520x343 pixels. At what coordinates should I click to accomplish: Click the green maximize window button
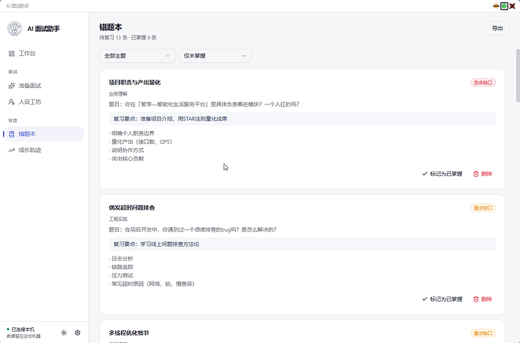pyautogui.click(x=504, y=6)
